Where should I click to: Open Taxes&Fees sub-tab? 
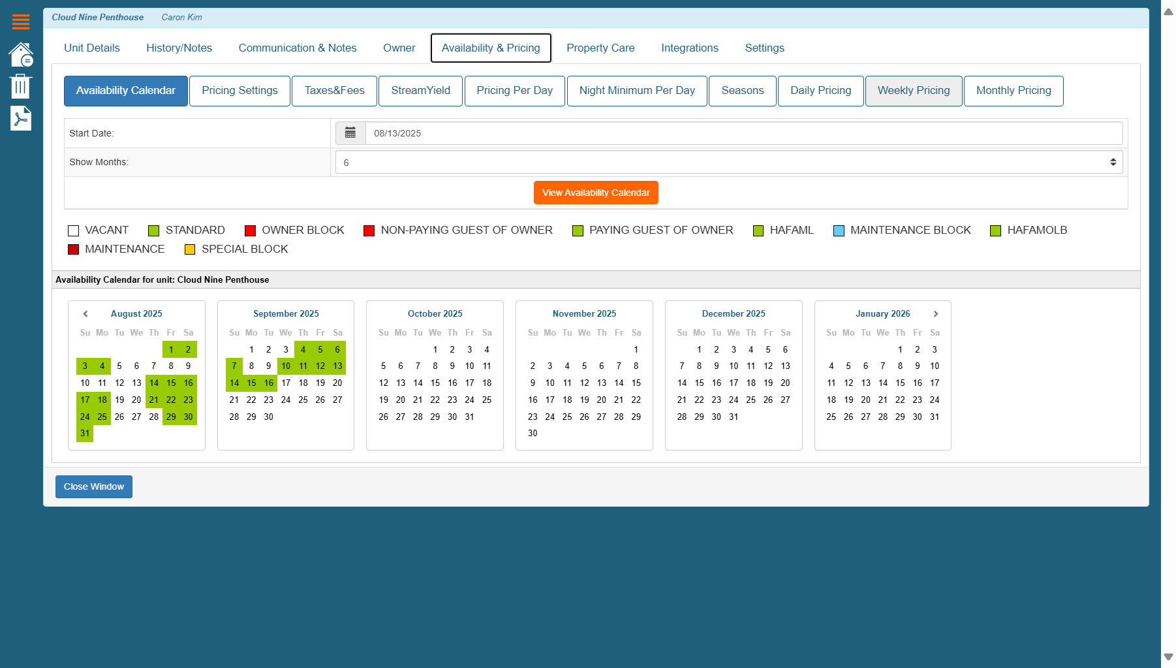coord(335,91)
